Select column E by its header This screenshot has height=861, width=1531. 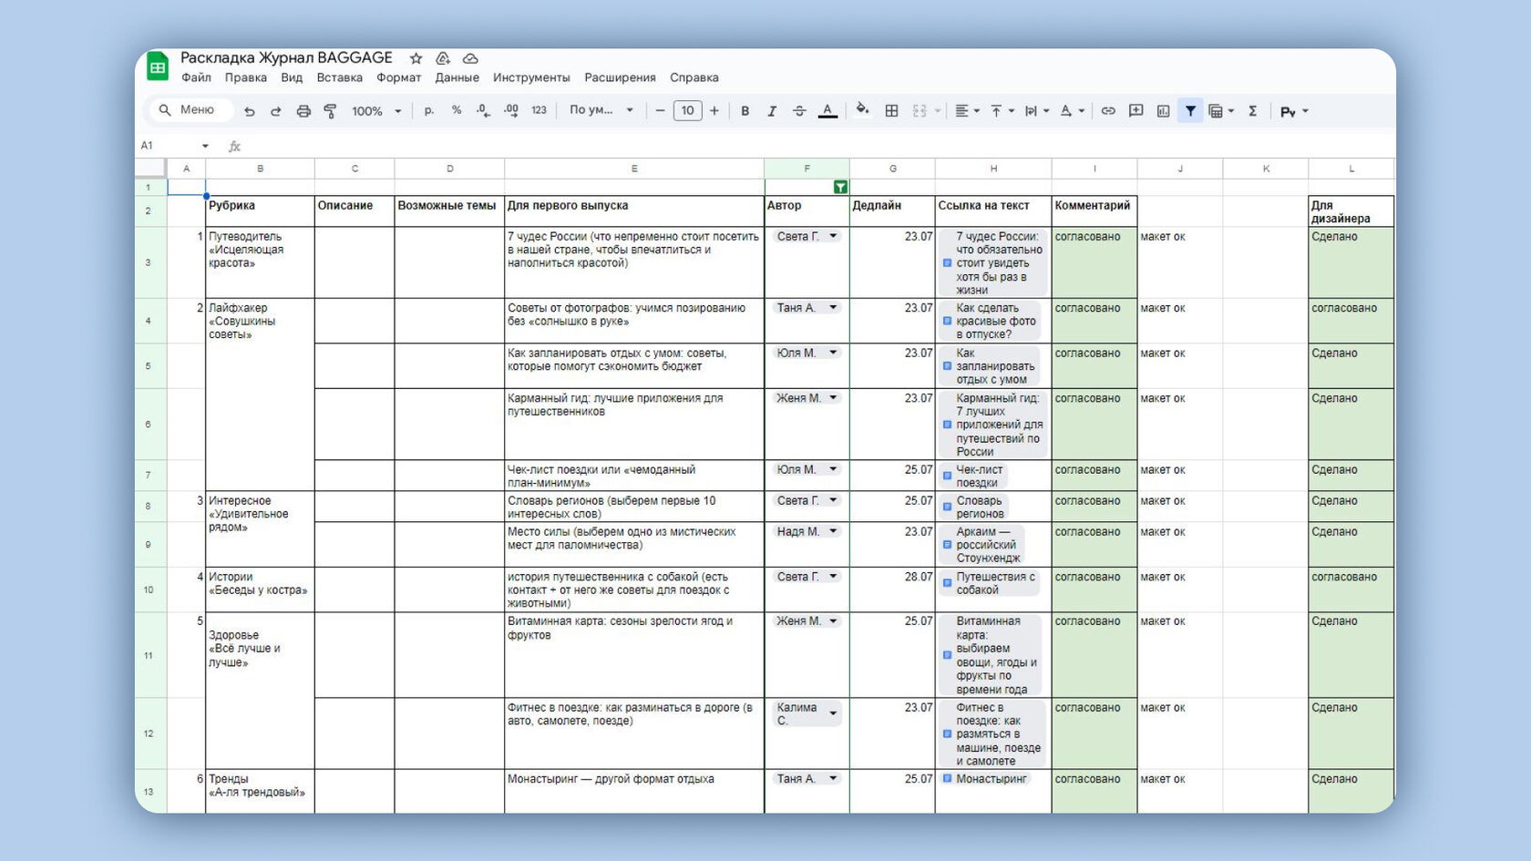click(x=634, y=169)
